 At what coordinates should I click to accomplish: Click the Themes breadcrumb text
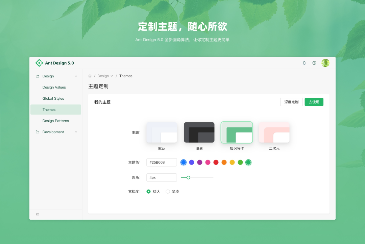[126, 76]
